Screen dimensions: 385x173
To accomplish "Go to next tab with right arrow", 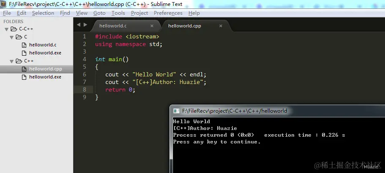I will 85,24.
